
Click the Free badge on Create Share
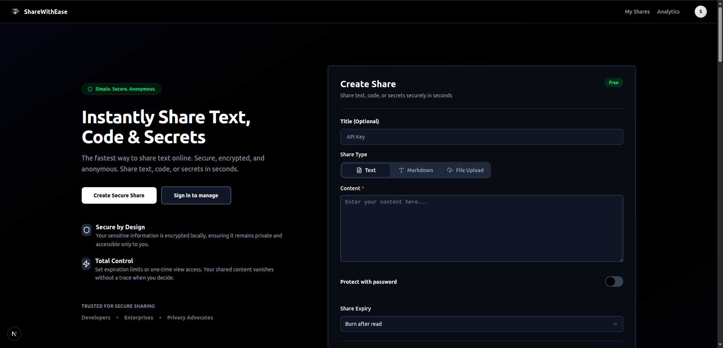coord(613,83)
